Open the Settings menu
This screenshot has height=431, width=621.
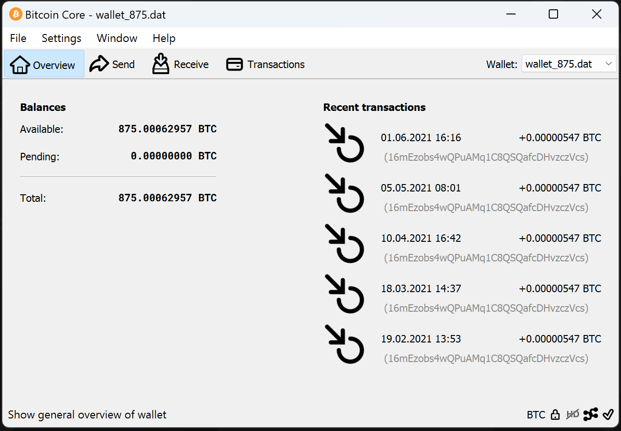tap(62, 38)
